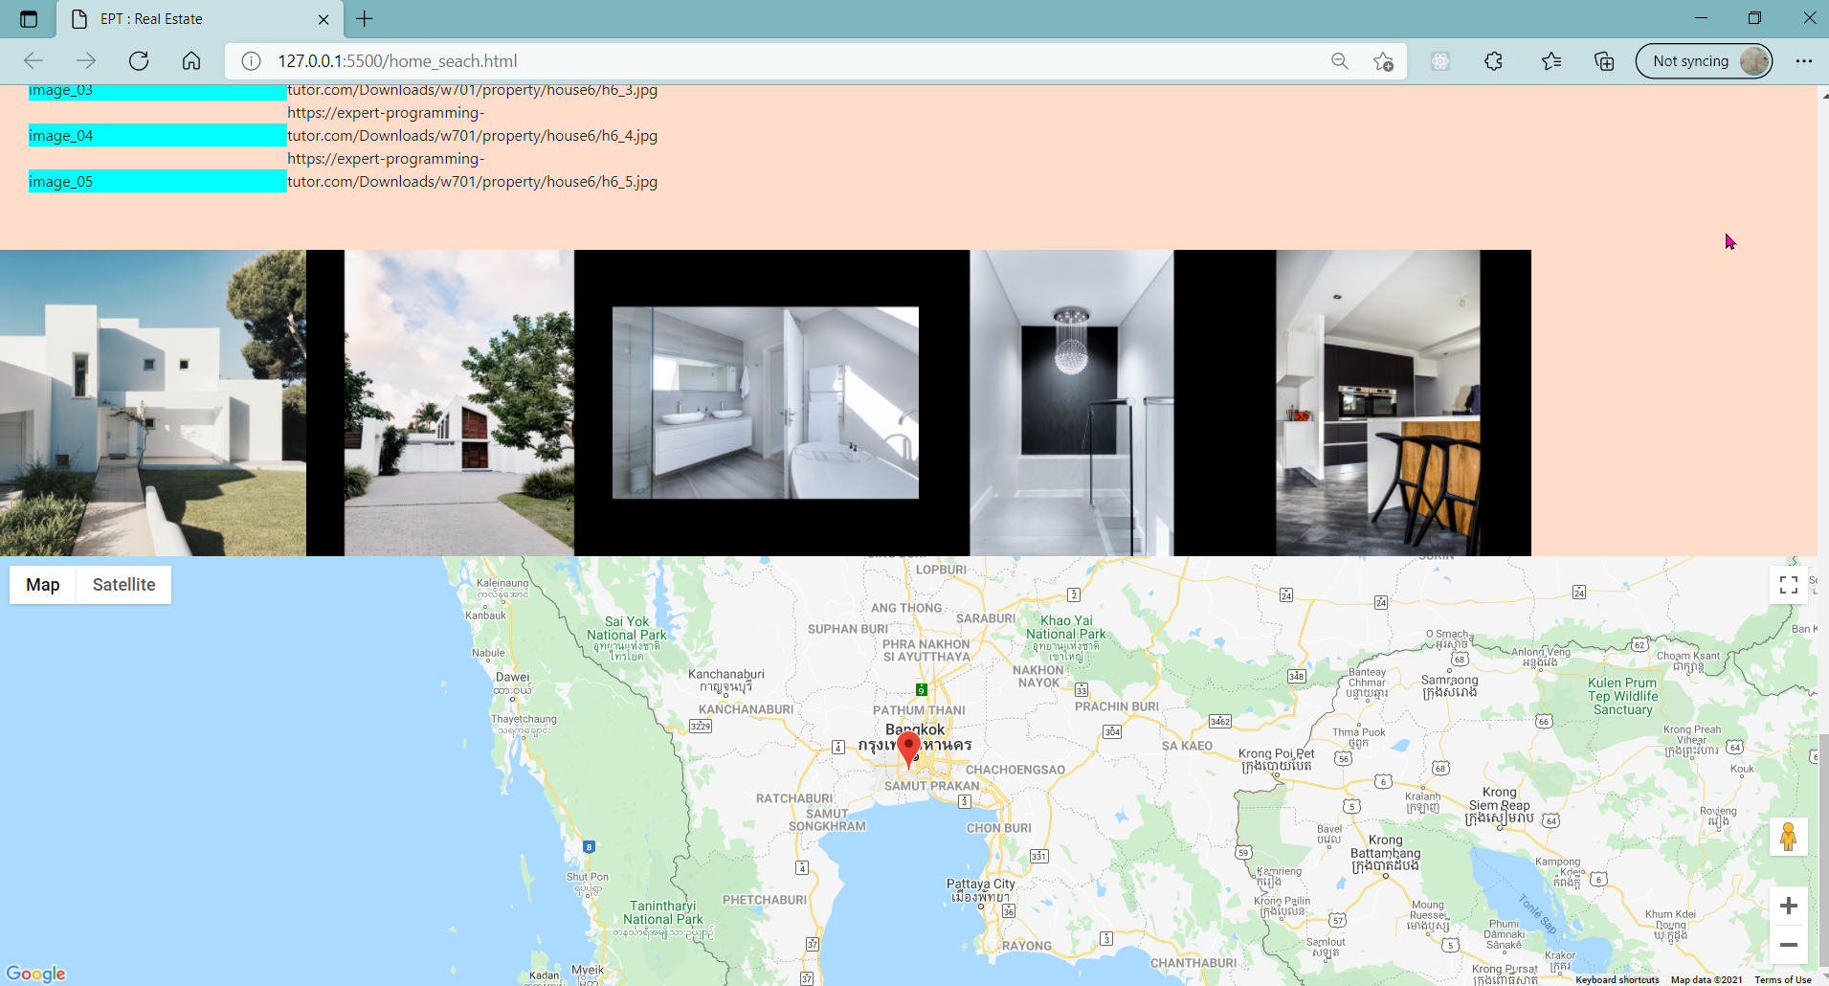Viewport: 1829px width, 986px height.
Task: Toggle fullscreen map view
Action: click(1789, 585)
